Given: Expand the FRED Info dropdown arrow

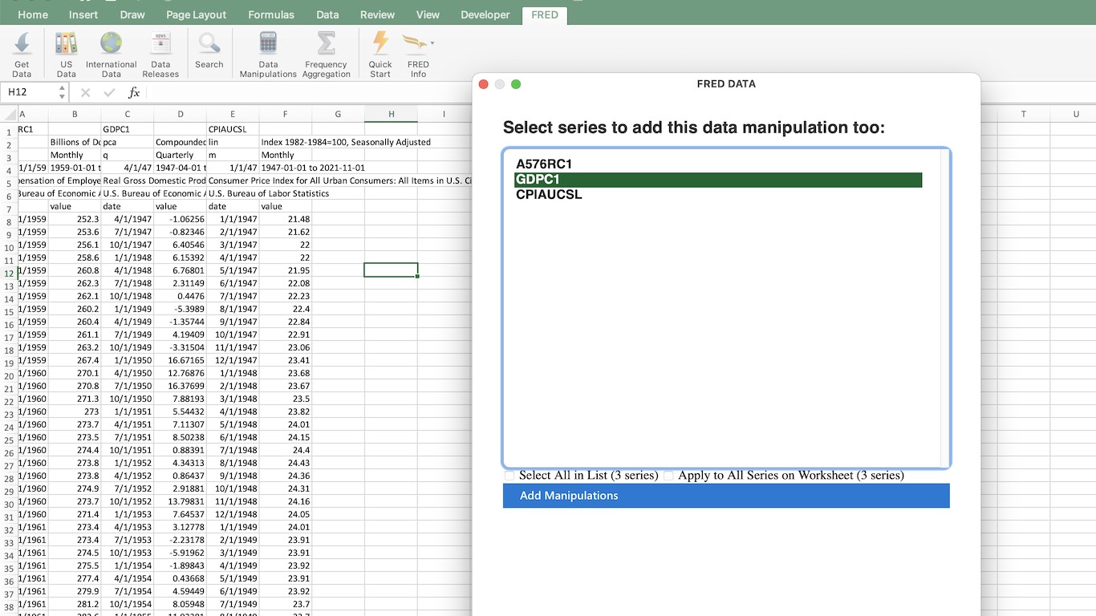Looking at the screenshot, I should [x=432, y=43].
